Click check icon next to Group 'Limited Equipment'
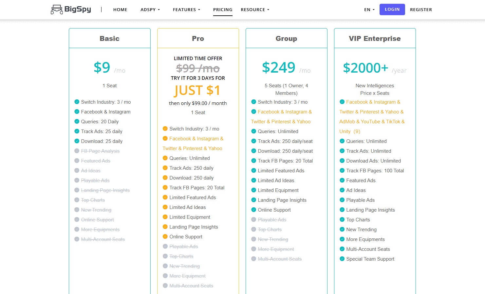This screenshot has height=294, width=485. click(254, 190)
